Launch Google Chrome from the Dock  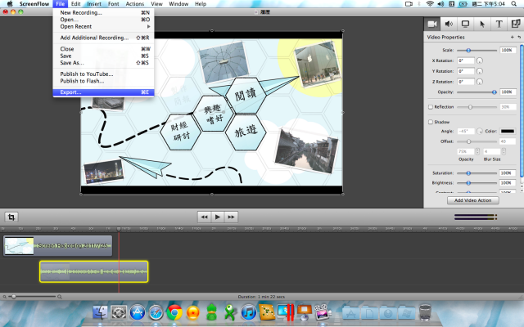coord(174,312)
